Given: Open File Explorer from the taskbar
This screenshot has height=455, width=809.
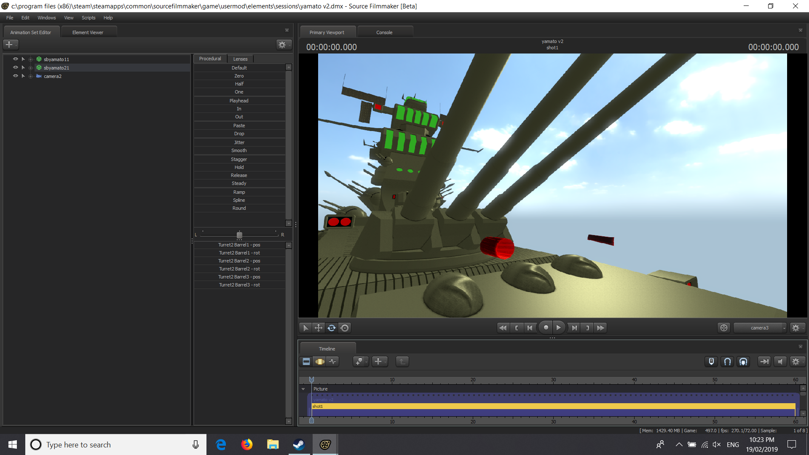Looking at the screenshot, I should tap(273, 444).
